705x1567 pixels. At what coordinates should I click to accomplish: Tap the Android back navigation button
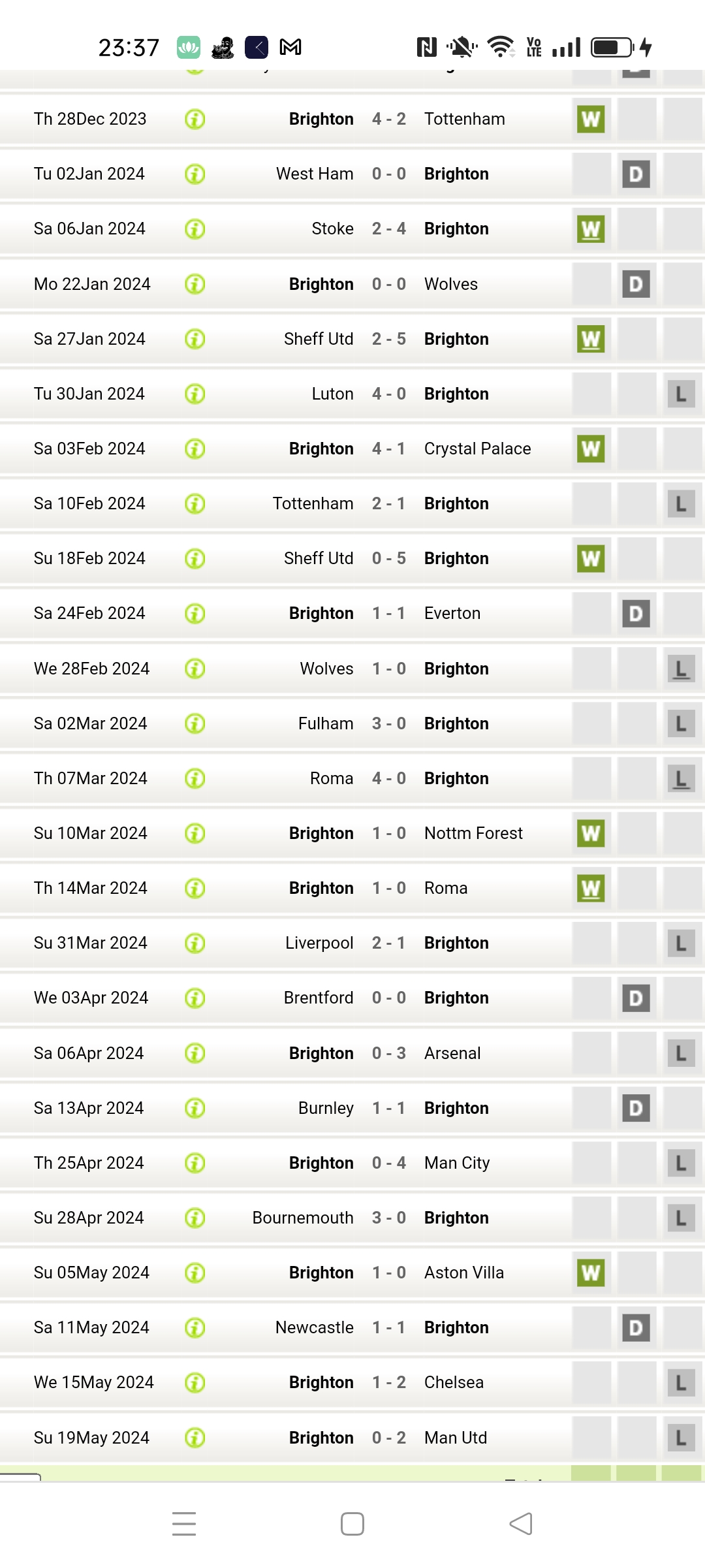[521, 1524]
